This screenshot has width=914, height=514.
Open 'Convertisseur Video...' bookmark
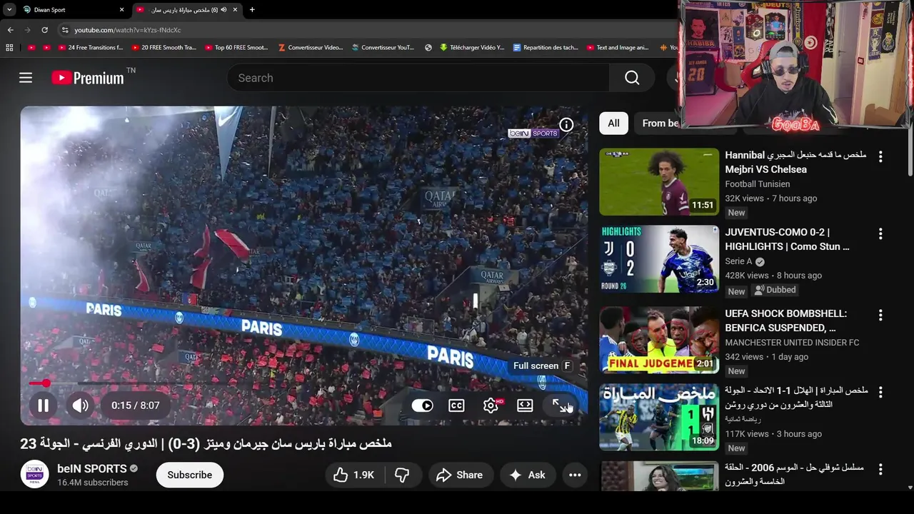310,48
